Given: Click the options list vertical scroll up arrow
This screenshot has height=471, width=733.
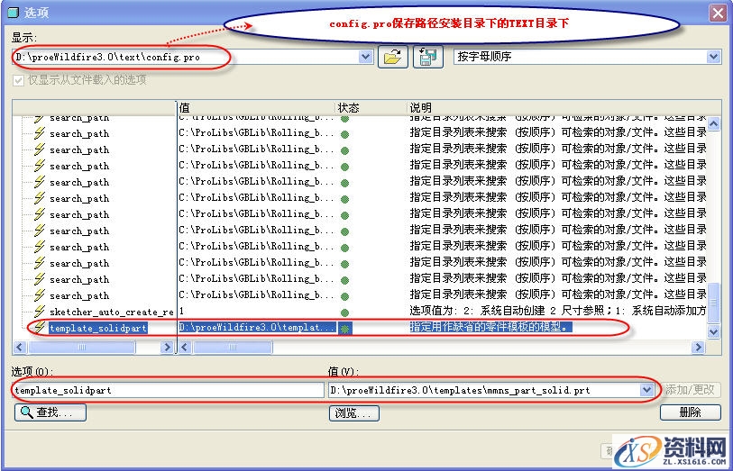Looking at the screenshot, I should (713, 123).
